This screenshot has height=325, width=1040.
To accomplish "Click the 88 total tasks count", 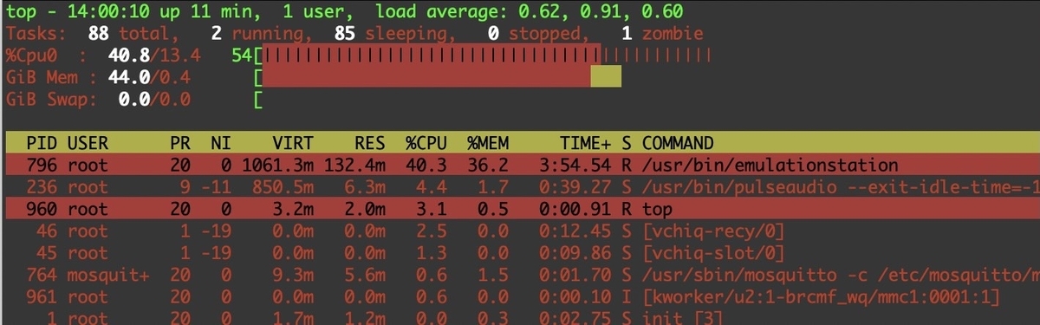I will pos(98,35).
